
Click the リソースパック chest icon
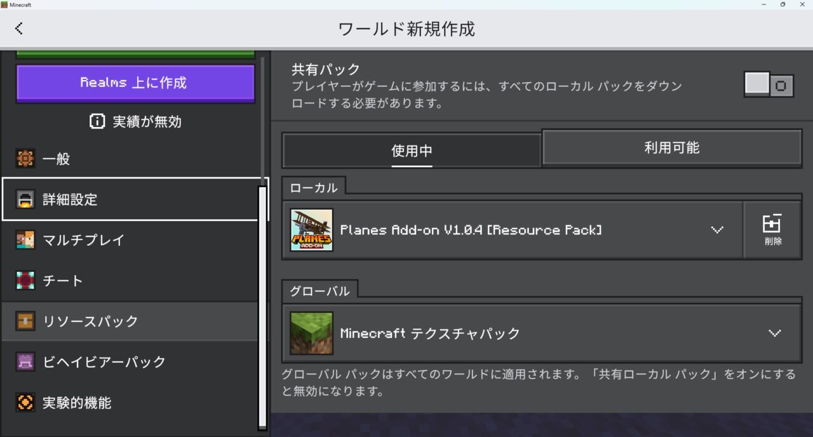(24, 321)
